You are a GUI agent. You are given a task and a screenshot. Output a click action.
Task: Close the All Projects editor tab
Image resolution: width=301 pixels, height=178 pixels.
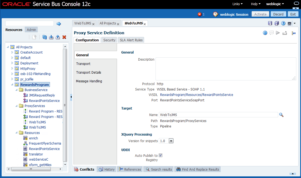point(118,24)
